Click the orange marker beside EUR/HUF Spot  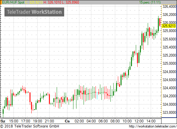click(1, 2)
